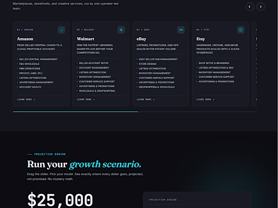The height and width of the screenshot is (208, 278).
Task: Click 'eBay Seller Hub Management' item
Action: [158, 59]
